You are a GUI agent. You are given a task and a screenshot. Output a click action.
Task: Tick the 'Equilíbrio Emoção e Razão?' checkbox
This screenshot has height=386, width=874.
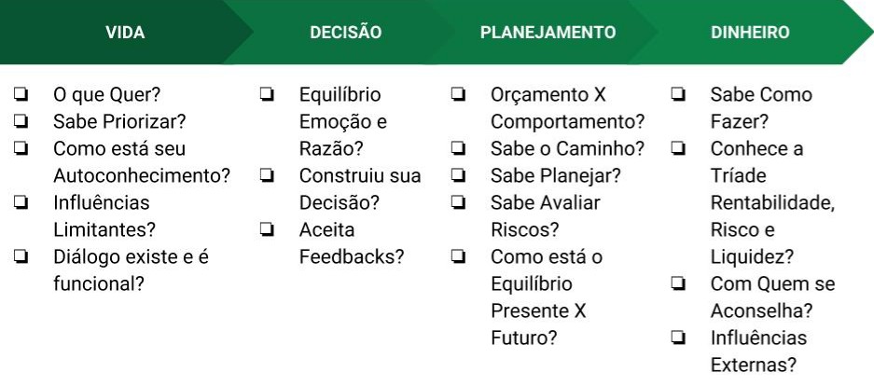click(x=267, y=94)
